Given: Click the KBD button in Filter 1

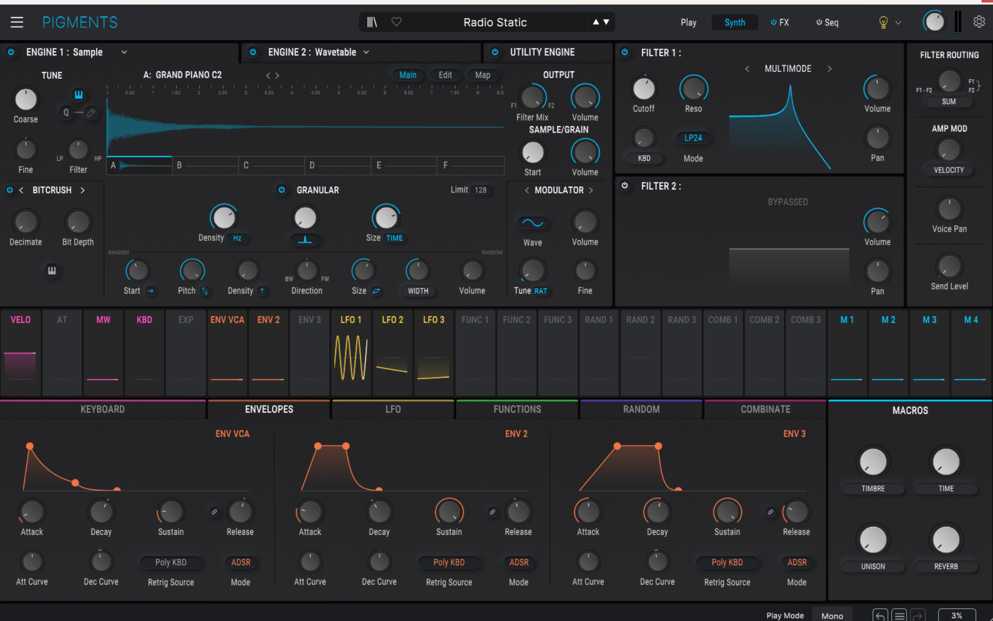Looking at the screenshot, I should 644,158.
